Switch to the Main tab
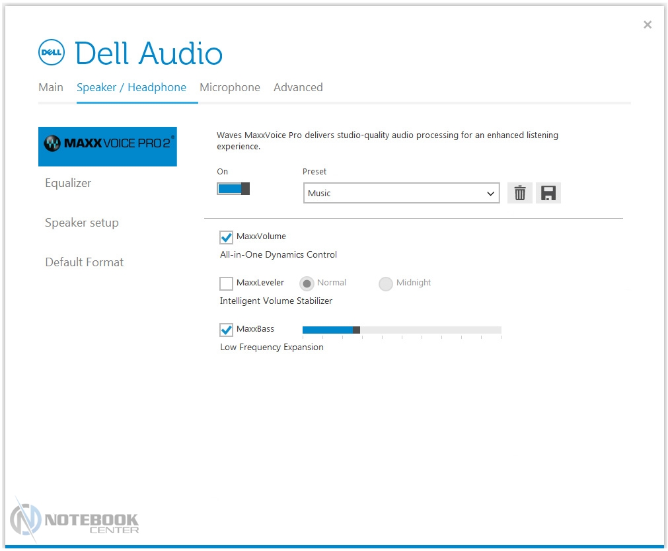 click(51, 87)
